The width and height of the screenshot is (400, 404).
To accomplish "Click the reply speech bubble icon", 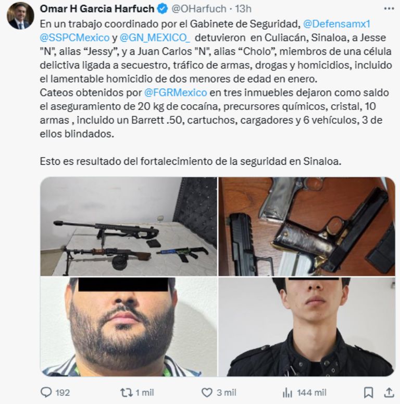I will pyautogui.click(x=46, y=393).
